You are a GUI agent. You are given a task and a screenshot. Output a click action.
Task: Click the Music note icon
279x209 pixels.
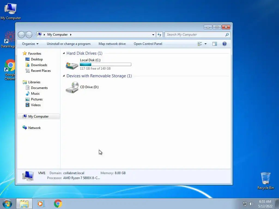click(28, 94)
